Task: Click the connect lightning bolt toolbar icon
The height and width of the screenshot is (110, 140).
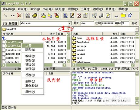Action: (5, 15)
